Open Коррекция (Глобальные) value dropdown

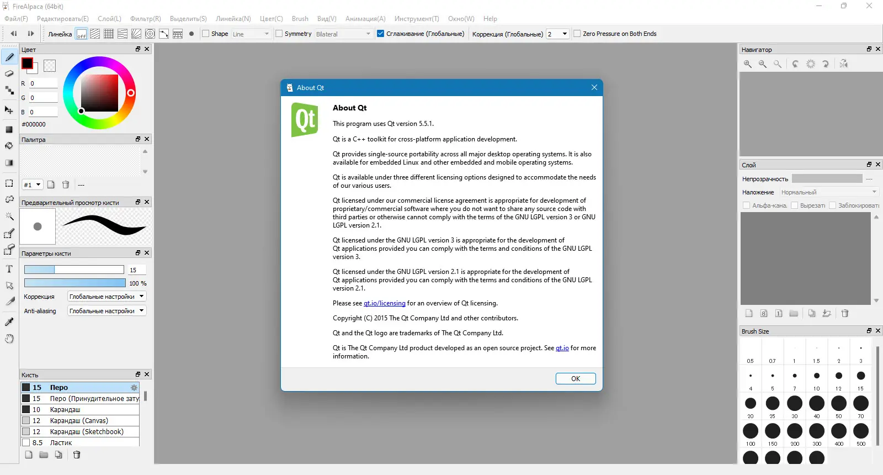557,34
